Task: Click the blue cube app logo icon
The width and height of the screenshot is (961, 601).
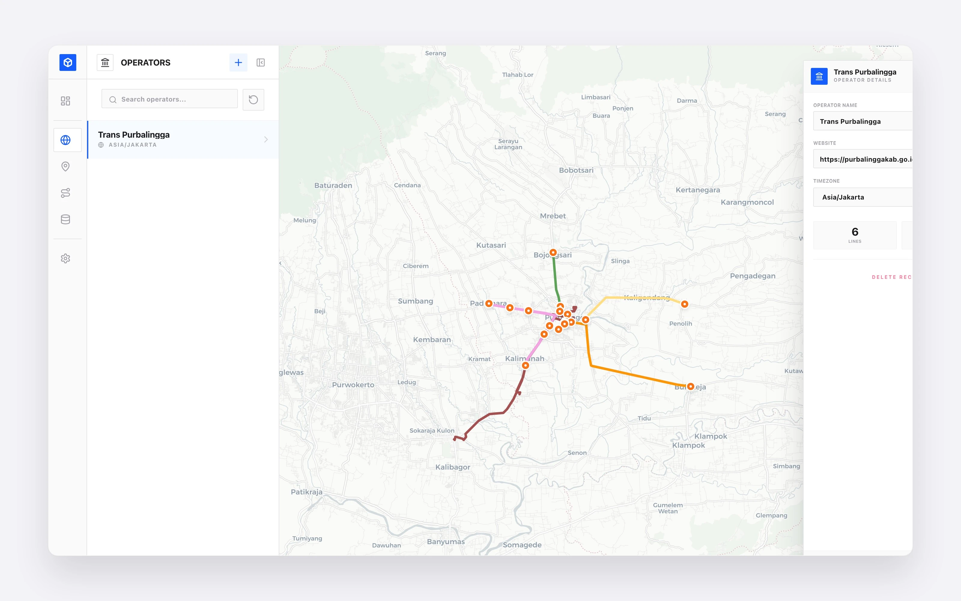Action: click(x=68, y=63)
